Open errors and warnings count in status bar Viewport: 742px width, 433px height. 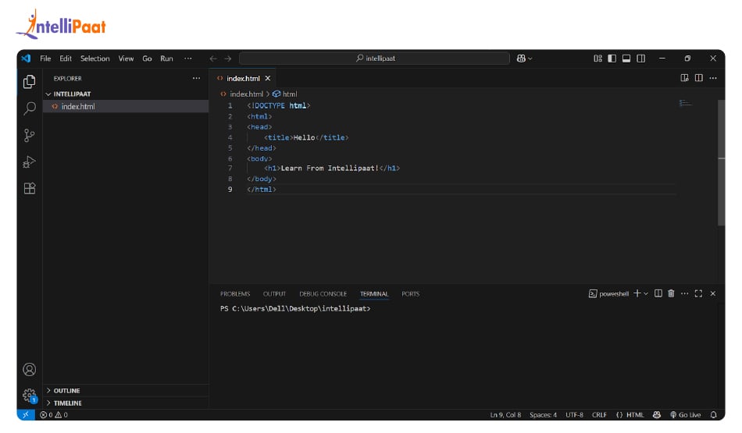point(54,414)
